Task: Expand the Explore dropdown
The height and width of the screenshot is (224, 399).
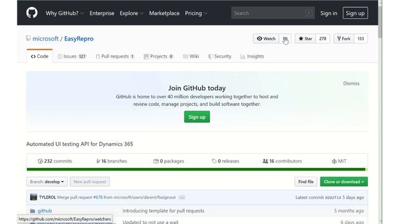Action: point(132,13)
